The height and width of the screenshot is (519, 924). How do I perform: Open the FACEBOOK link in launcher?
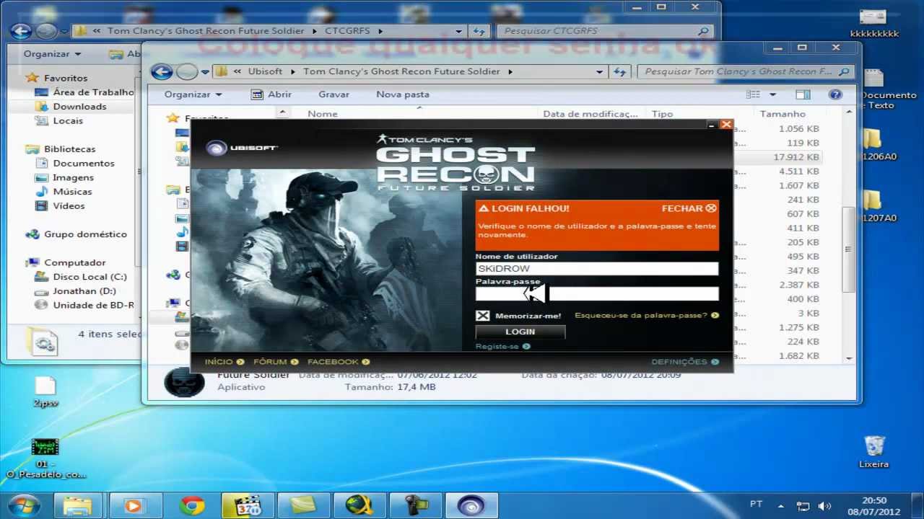click(339, 362)
